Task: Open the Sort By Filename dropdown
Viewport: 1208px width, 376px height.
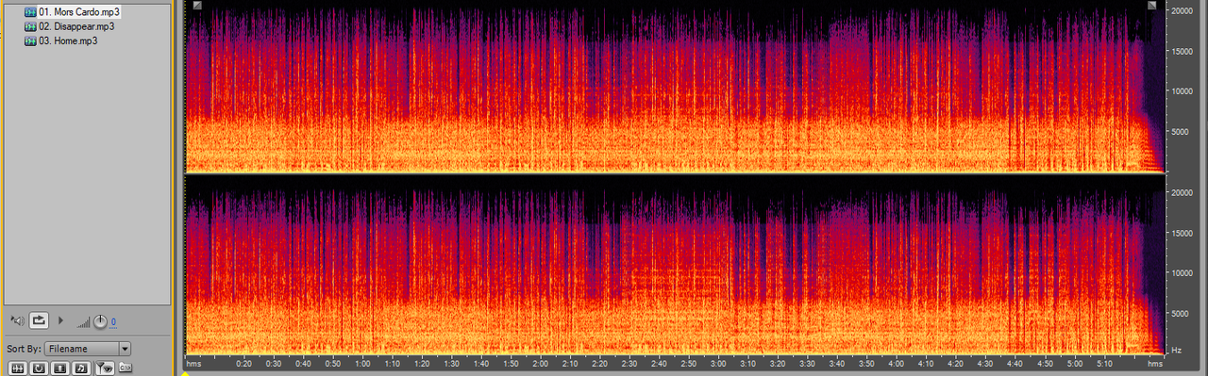Action: (x=87, y=349)
